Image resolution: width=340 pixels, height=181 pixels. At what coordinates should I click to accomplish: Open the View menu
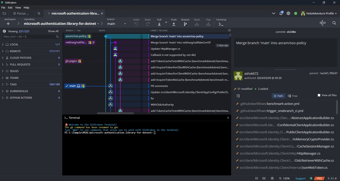pos(18,8)
